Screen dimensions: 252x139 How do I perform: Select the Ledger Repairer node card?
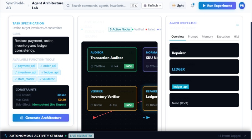pos(150,99)
